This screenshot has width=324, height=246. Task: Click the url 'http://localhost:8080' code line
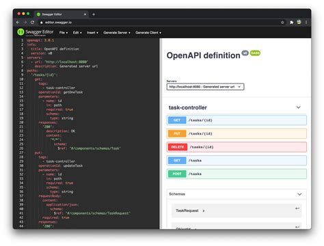(x=59, y=62)
